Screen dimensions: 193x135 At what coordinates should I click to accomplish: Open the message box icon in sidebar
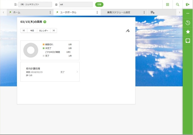tap(188, 41)
